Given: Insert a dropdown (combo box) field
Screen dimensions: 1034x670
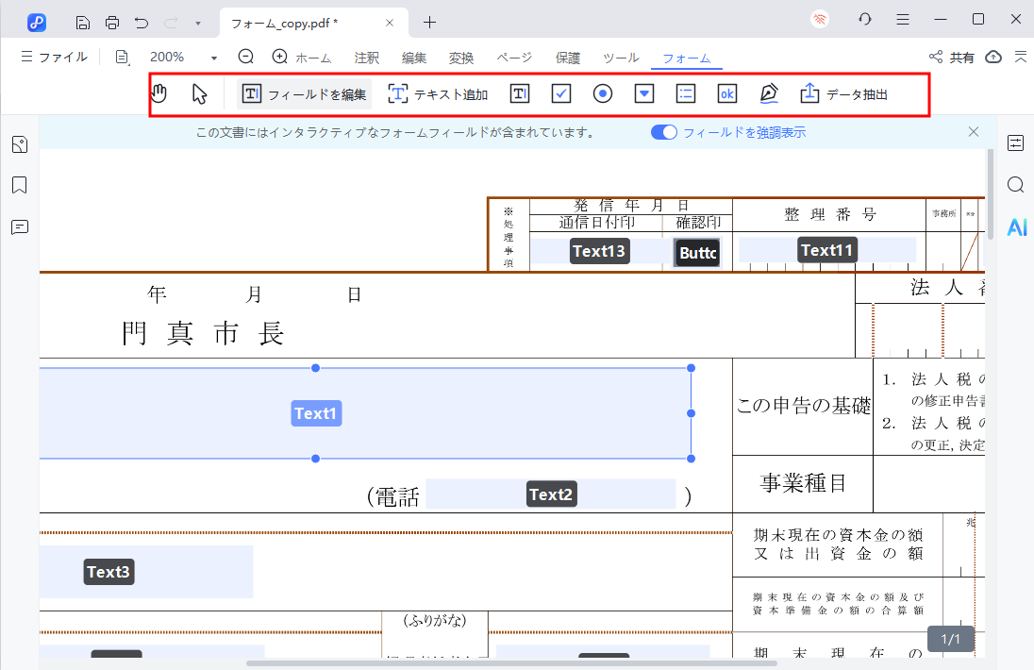Looking at the screenshot, I should (643, 92).
